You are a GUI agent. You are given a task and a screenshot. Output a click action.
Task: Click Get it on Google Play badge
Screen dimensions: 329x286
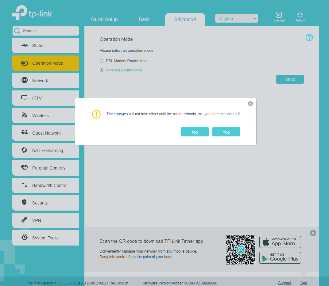[x=280, y=257]
